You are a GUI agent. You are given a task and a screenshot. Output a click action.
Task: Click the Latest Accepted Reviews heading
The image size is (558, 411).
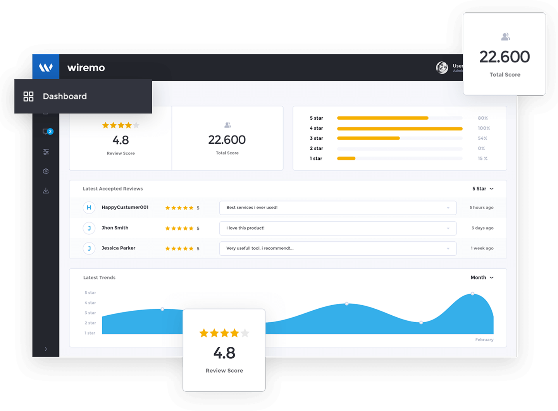[x=113, y=189]
